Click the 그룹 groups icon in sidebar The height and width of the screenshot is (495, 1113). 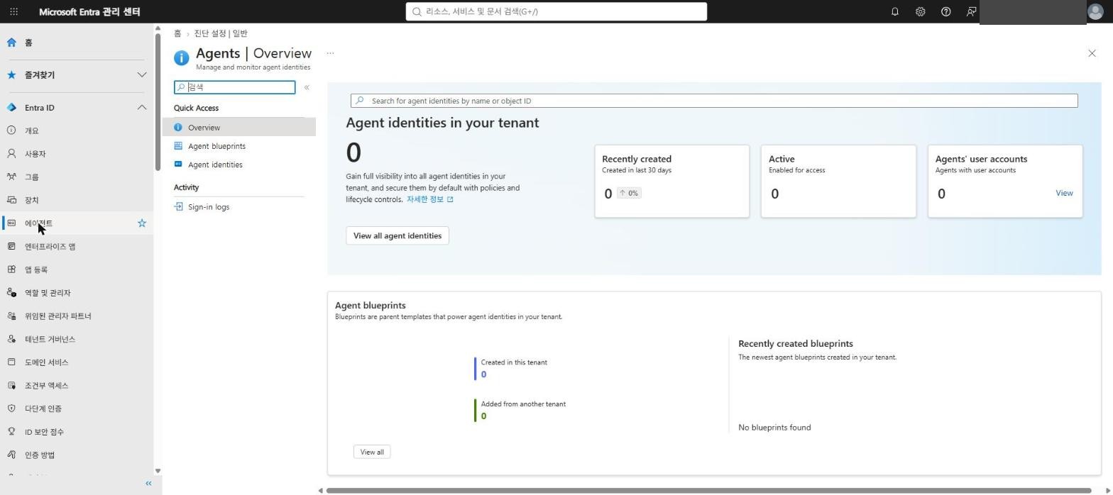pyautogui.click(x=11, y=177)
